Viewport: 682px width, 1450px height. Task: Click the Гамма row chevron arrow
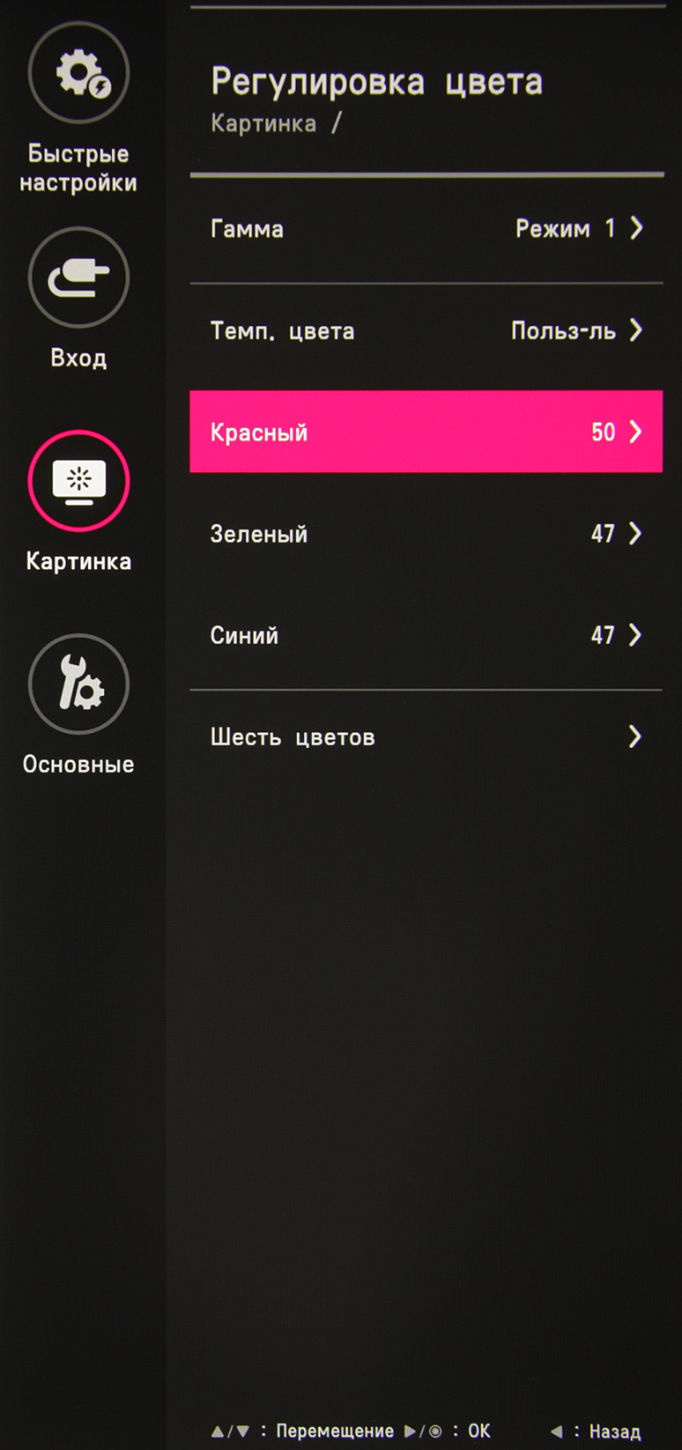pos(636,228)
